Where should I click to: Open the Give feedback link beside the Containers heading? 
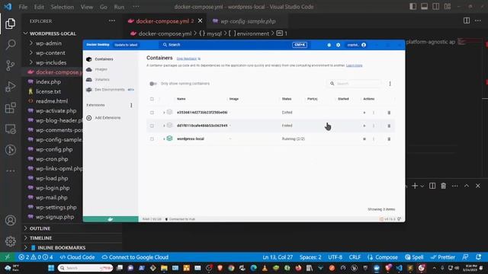186,59
